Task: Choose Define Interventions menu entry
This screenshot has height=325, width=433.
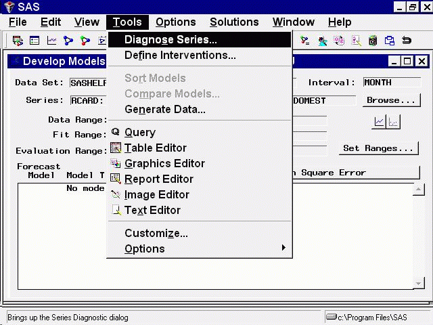Action: [x=200, y=56]
